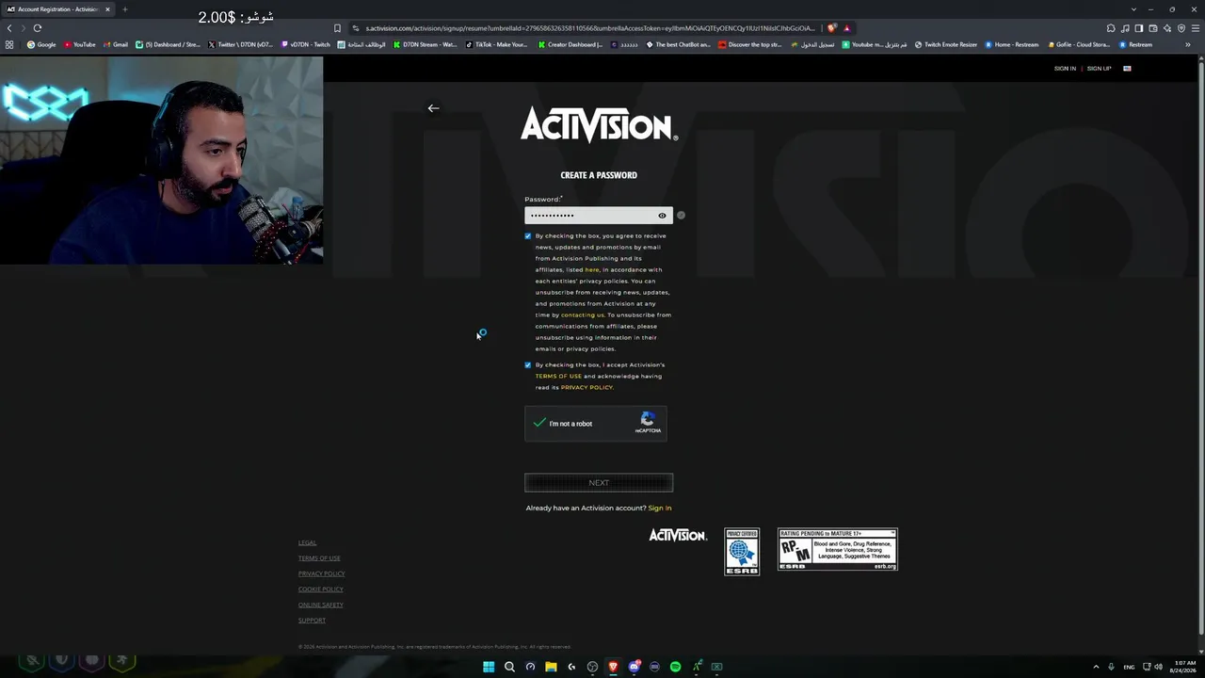Open the Brave VPN shield icon
This screenshot has height=678, width=1205.
(1181, 28)
